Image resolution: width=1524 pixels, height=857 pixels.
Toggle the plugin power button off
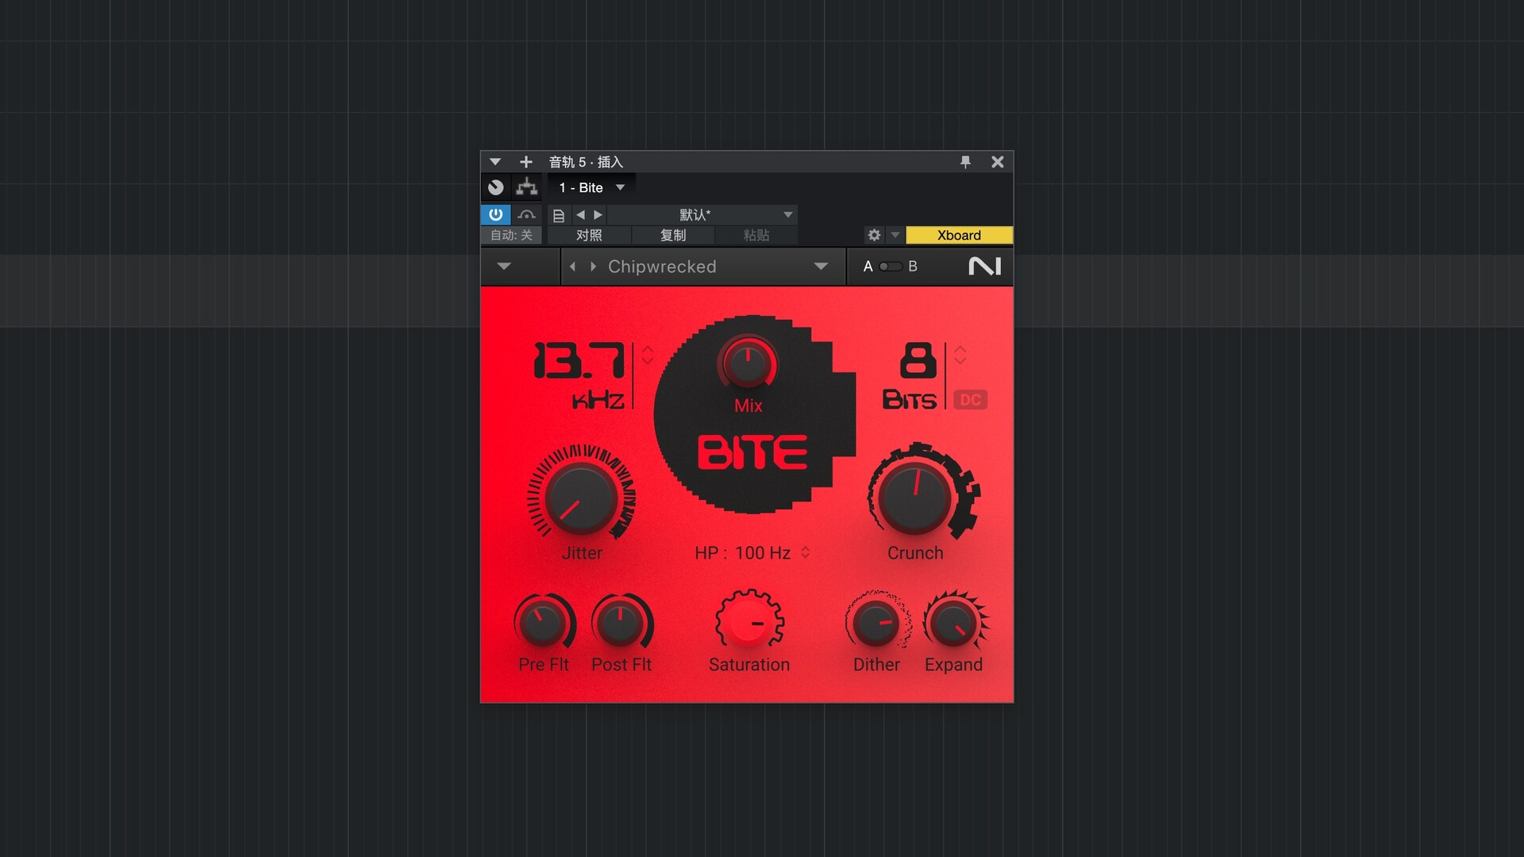pos(495,214)
